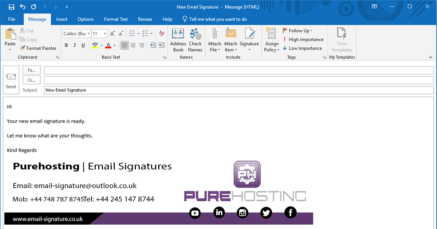Toggle Bold formatting
This screenshot has width=437, height=229.
[x=66, y=45]
